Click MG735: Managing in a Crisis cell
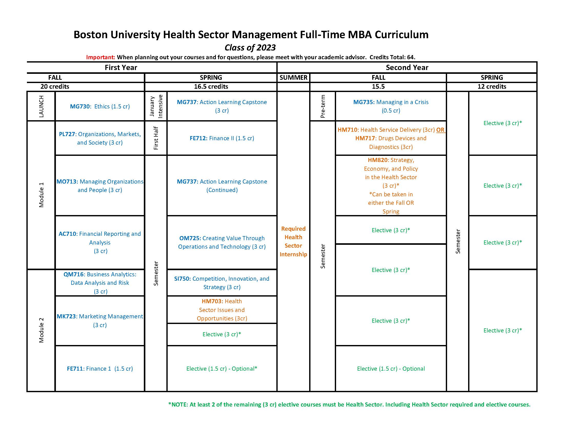Image resolution: width=564 pixels, height=436 pixels. click(391, 106)
